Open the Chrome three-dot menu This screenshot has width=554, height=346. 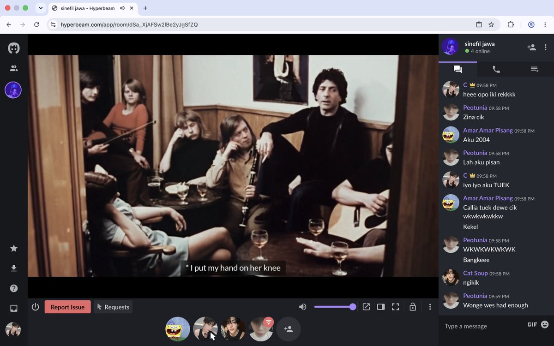pos(545,24)
